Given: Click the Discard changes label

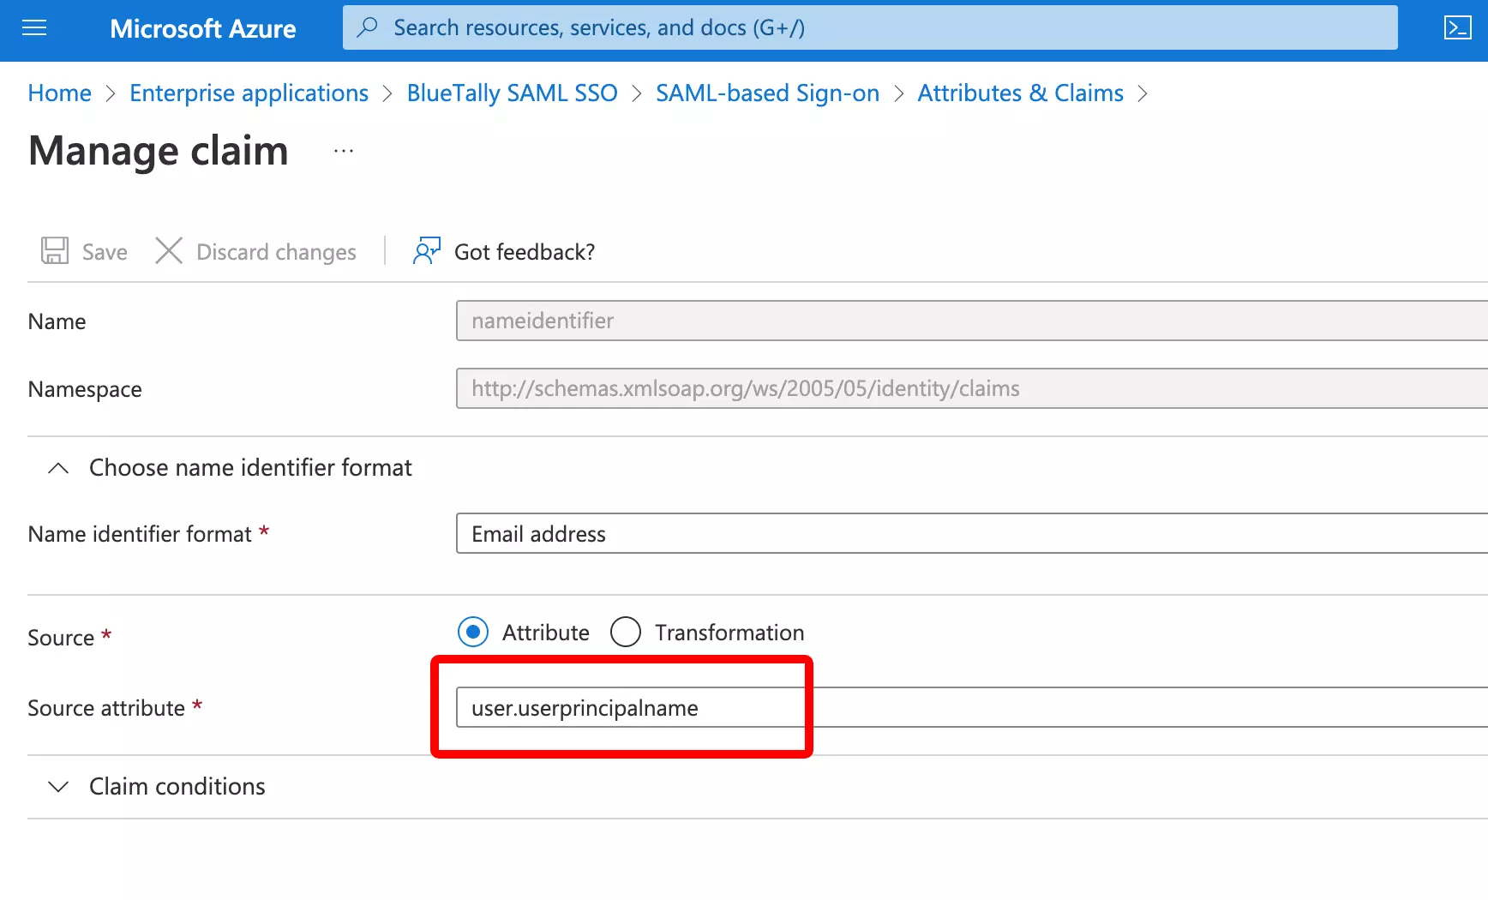Looking at the screenshot, I should click(x=276, y=252).
